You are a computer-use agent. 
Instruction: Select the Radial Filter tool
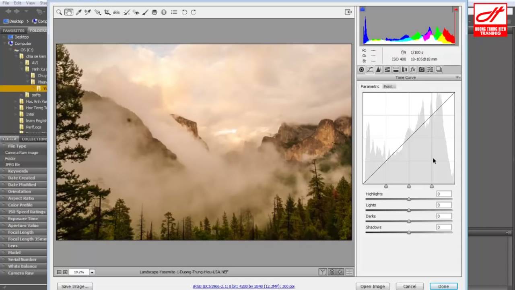[x=164, y=12]
